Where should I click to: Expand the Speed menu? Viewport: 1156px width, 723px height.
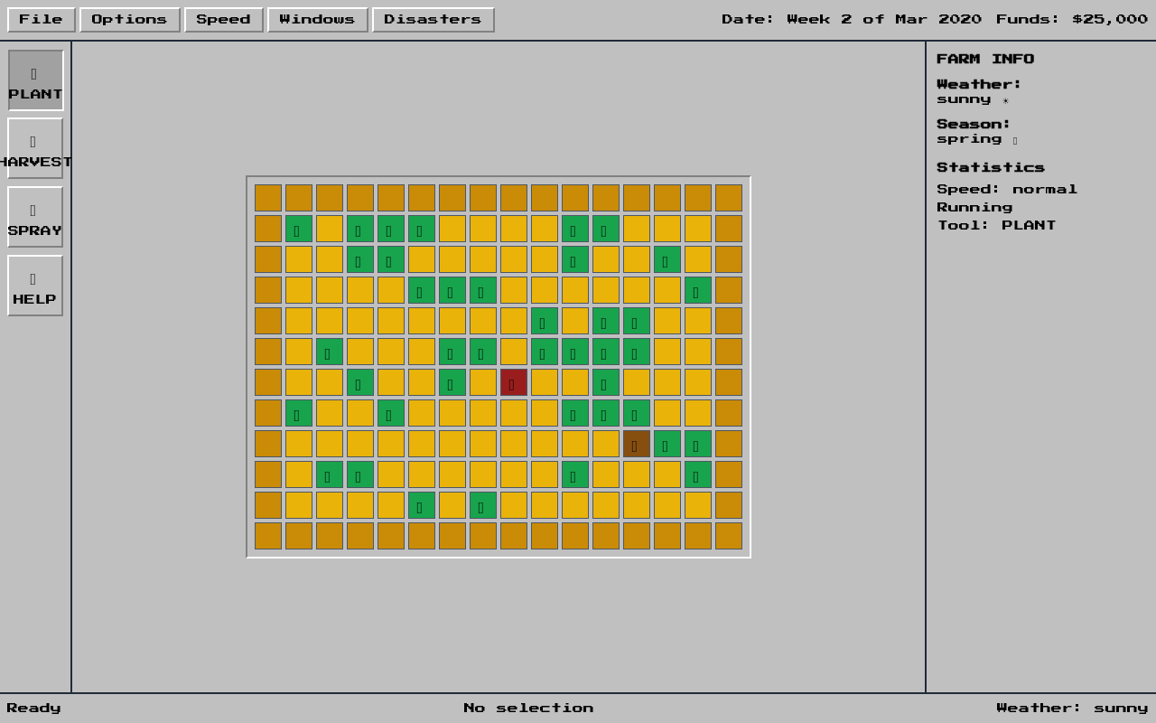click(223, 20)
